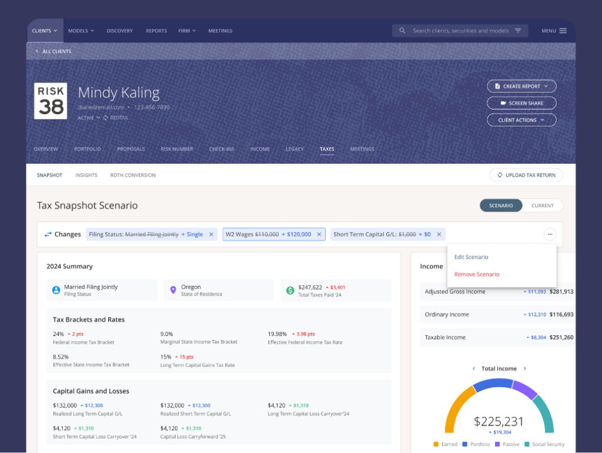The image size is (602, 453).
Task: Open the Reports nav item
Action: 156,31
